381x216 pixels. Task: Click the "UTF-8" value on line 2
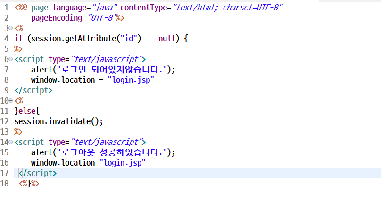[x=101, y=18]
